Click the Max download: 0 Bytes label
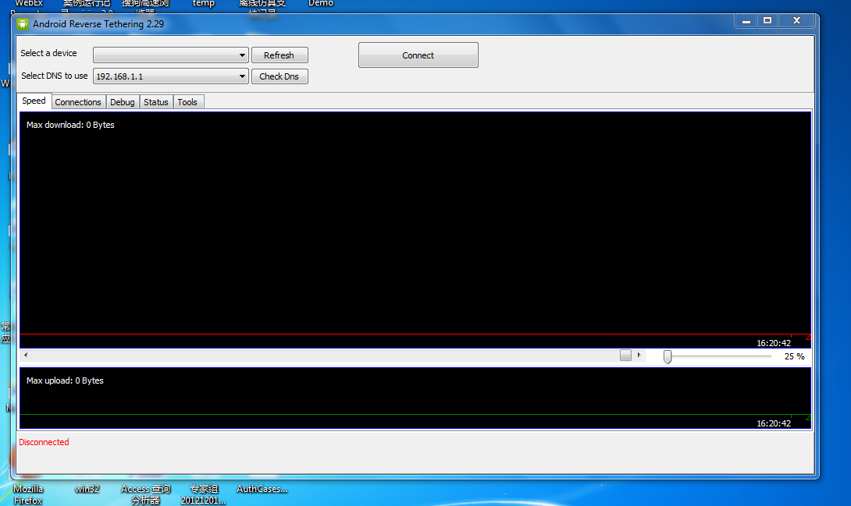This screenshot has height=506, width=851. coord(70,125)
